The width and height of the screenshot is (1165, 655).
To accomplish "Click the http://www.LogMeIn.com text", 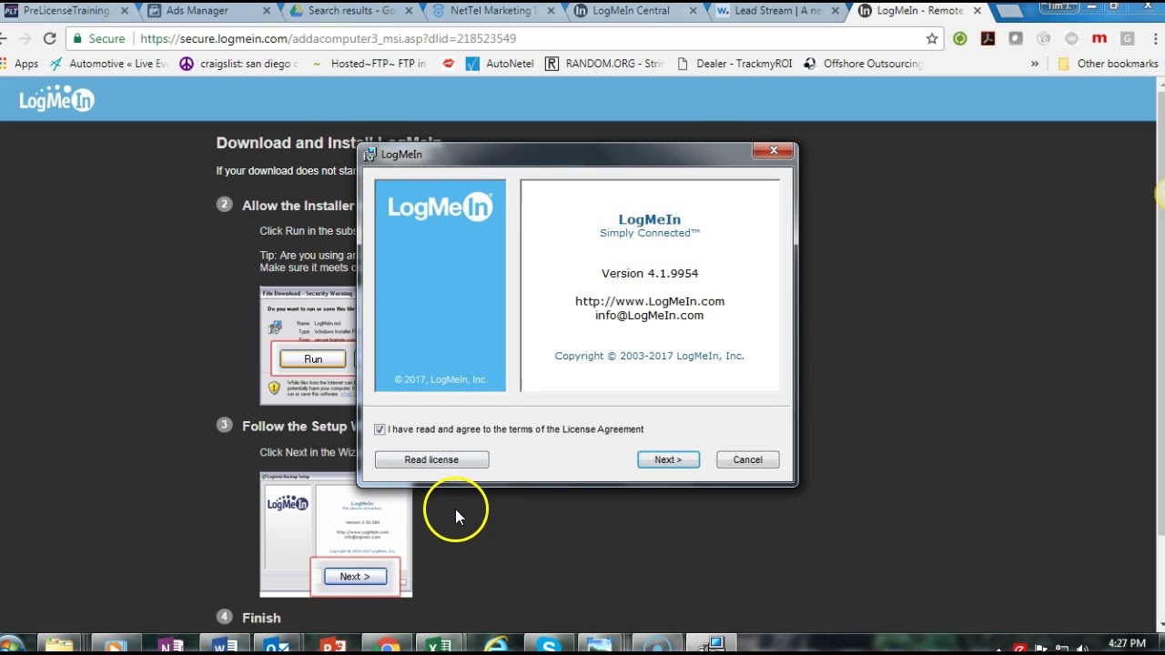I will pyautogui.click(x=650, y=301).
